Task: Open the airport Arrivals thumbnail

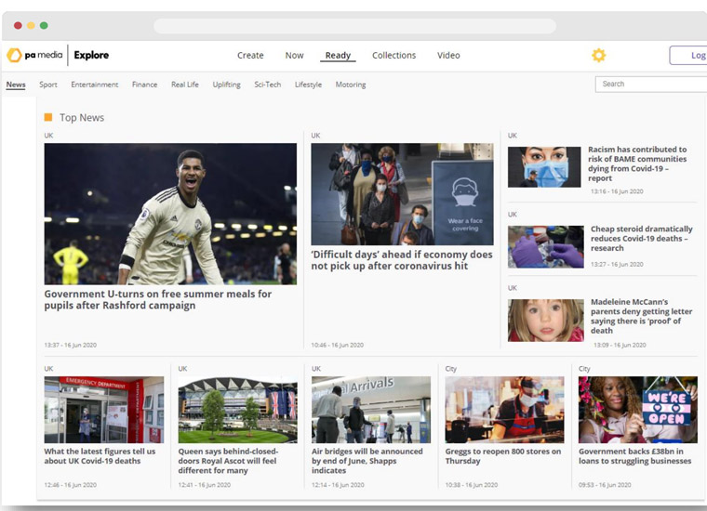Action: [371, 410]
